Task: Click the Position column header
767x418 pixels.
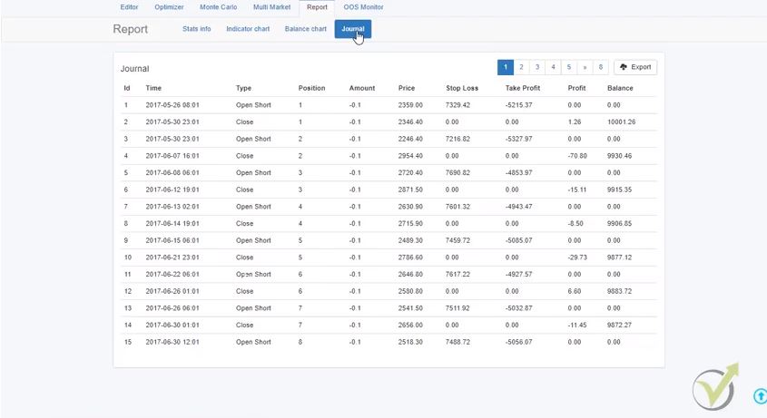Action: [311, 88]
